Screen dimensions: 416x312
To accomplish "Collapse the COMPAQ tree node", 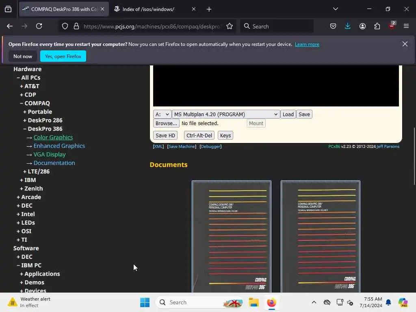I will (35, 103).
